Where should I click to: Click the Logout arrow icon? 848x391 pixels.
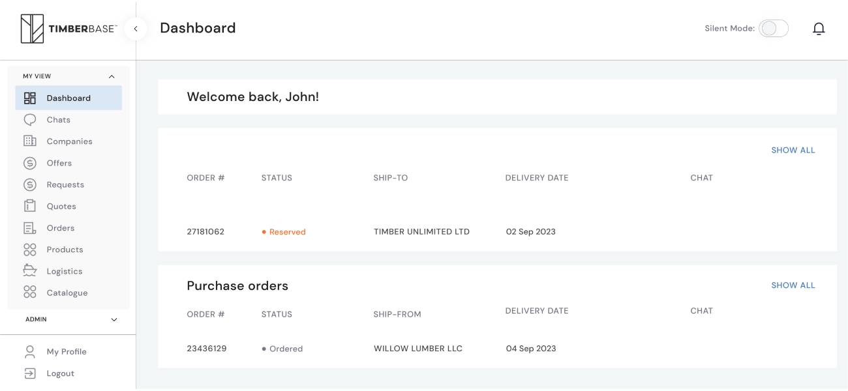point(30,373)
